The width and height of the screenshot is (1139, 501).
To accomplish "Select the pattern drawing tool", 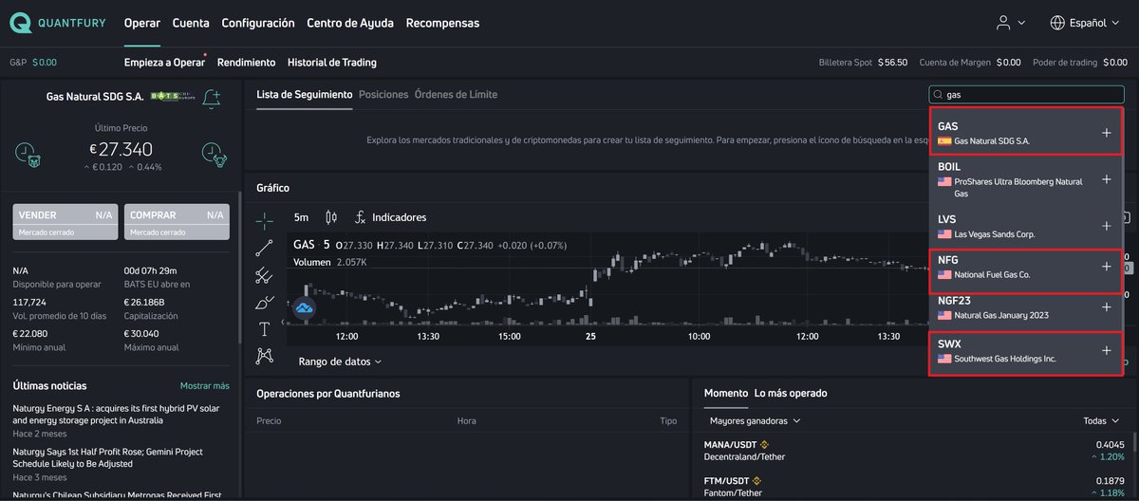I will point(265,356).
